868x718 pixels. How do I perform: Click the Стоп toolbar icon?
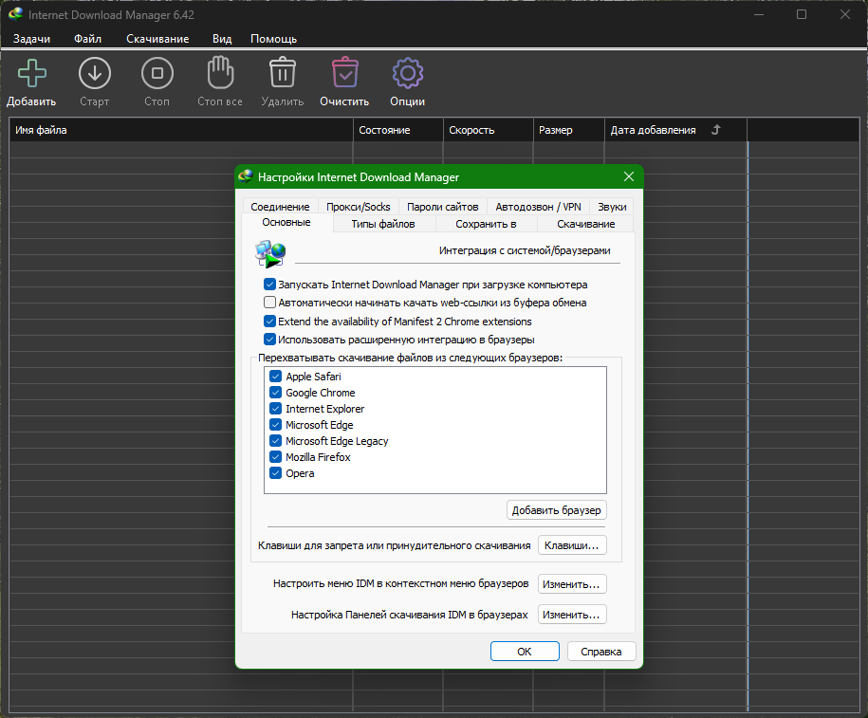pos(157,73)
